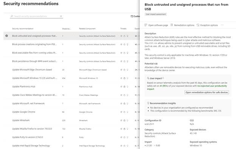Click the Exception options icon

point(198,25)
